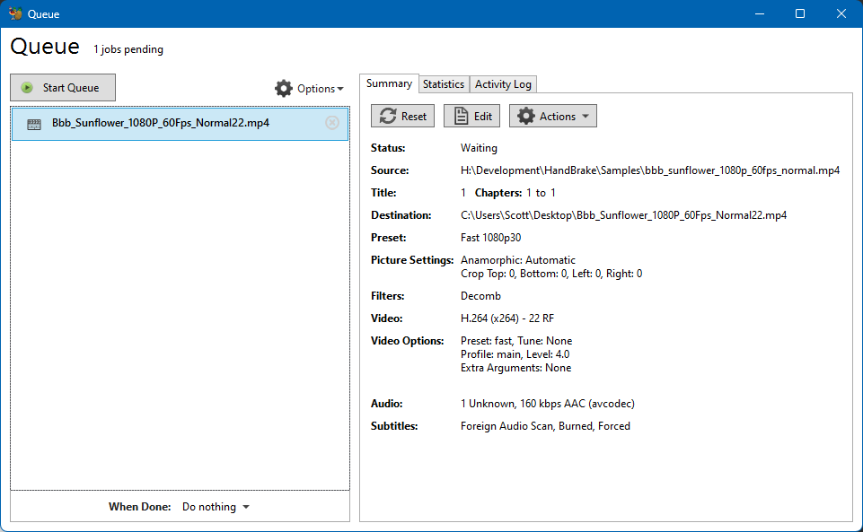Click the film strip icon of the queued job
Image resolution: width=863 pixels, height=532 pixels.
[x=34, y=124]
